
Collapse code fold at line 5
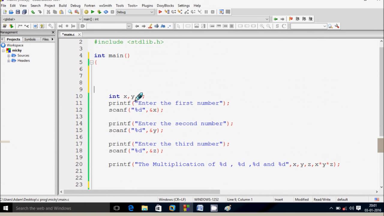click(x=91, y=62)
